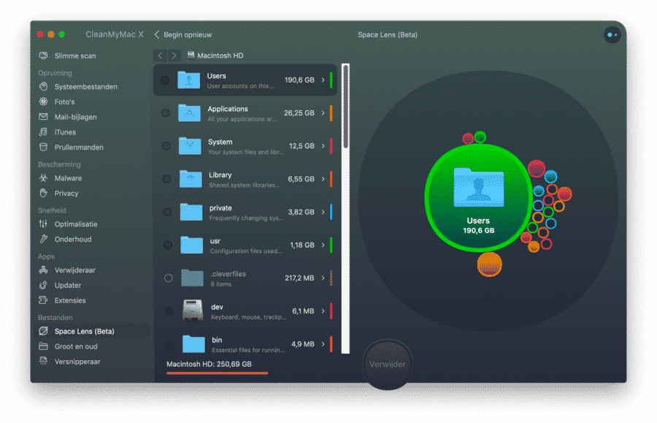Select the dev item checkbox
The width and height of the screenshot is (657, 423).
(169, 311)
